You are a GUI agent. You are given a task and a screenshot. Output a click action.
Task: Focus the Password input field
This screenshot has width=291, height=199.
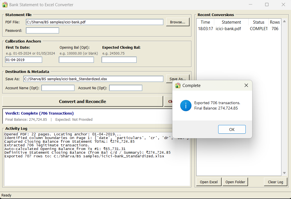[x=42, y=30]
